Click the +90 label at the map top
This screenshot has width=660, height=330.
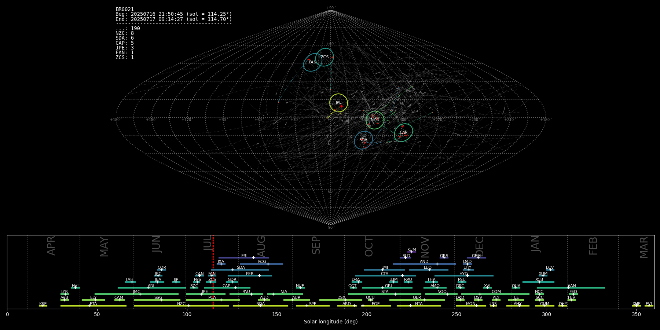(x=331, y=8)
